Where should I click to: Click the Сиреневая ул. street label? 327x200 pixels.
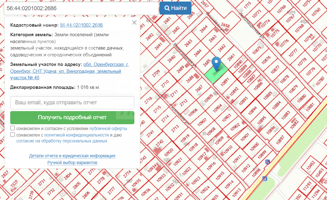coord(179,115)
